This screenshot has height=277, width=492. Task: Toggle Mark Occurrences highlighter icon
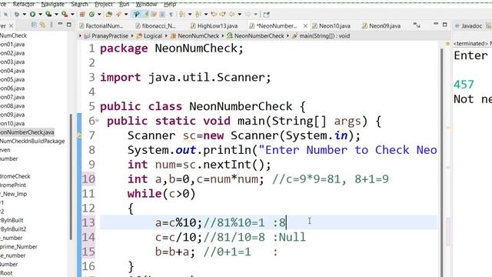click(145, 14)
